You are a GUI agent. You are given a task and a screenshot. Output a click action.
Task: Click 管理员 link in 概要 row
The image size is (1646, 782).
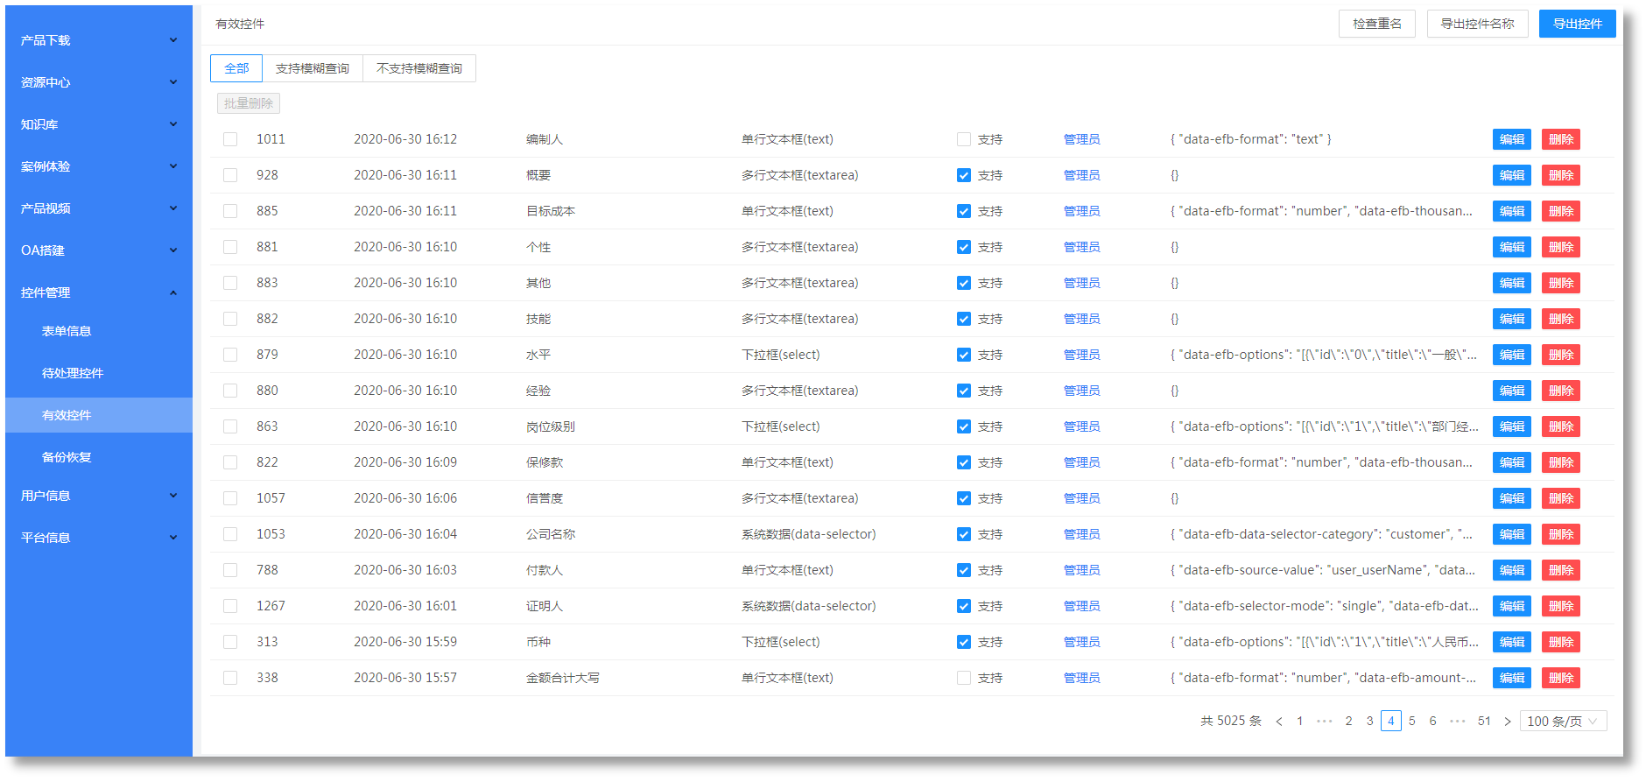(x=1082, y=175)
